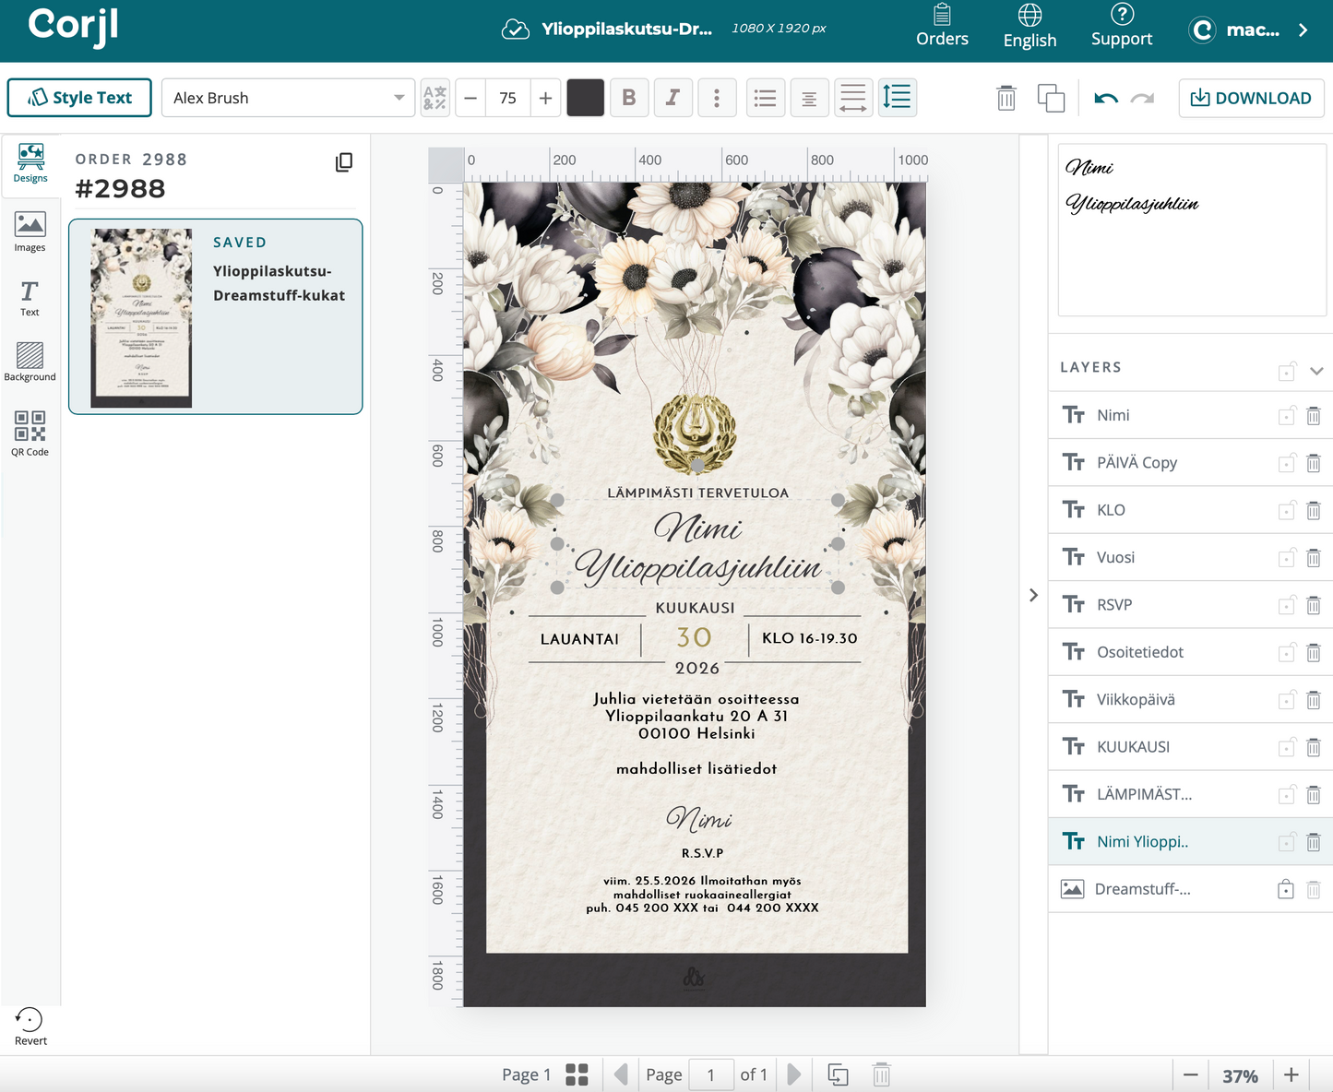
Task: Open the text color swatch
Action: pyautogui.click(x=585, y=97)
